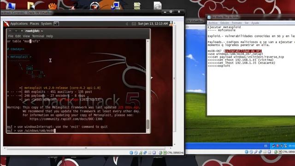Click the rapid7 community docs URL
The image size is (295, 166).
pyautogui.click(x=66, y=119)
